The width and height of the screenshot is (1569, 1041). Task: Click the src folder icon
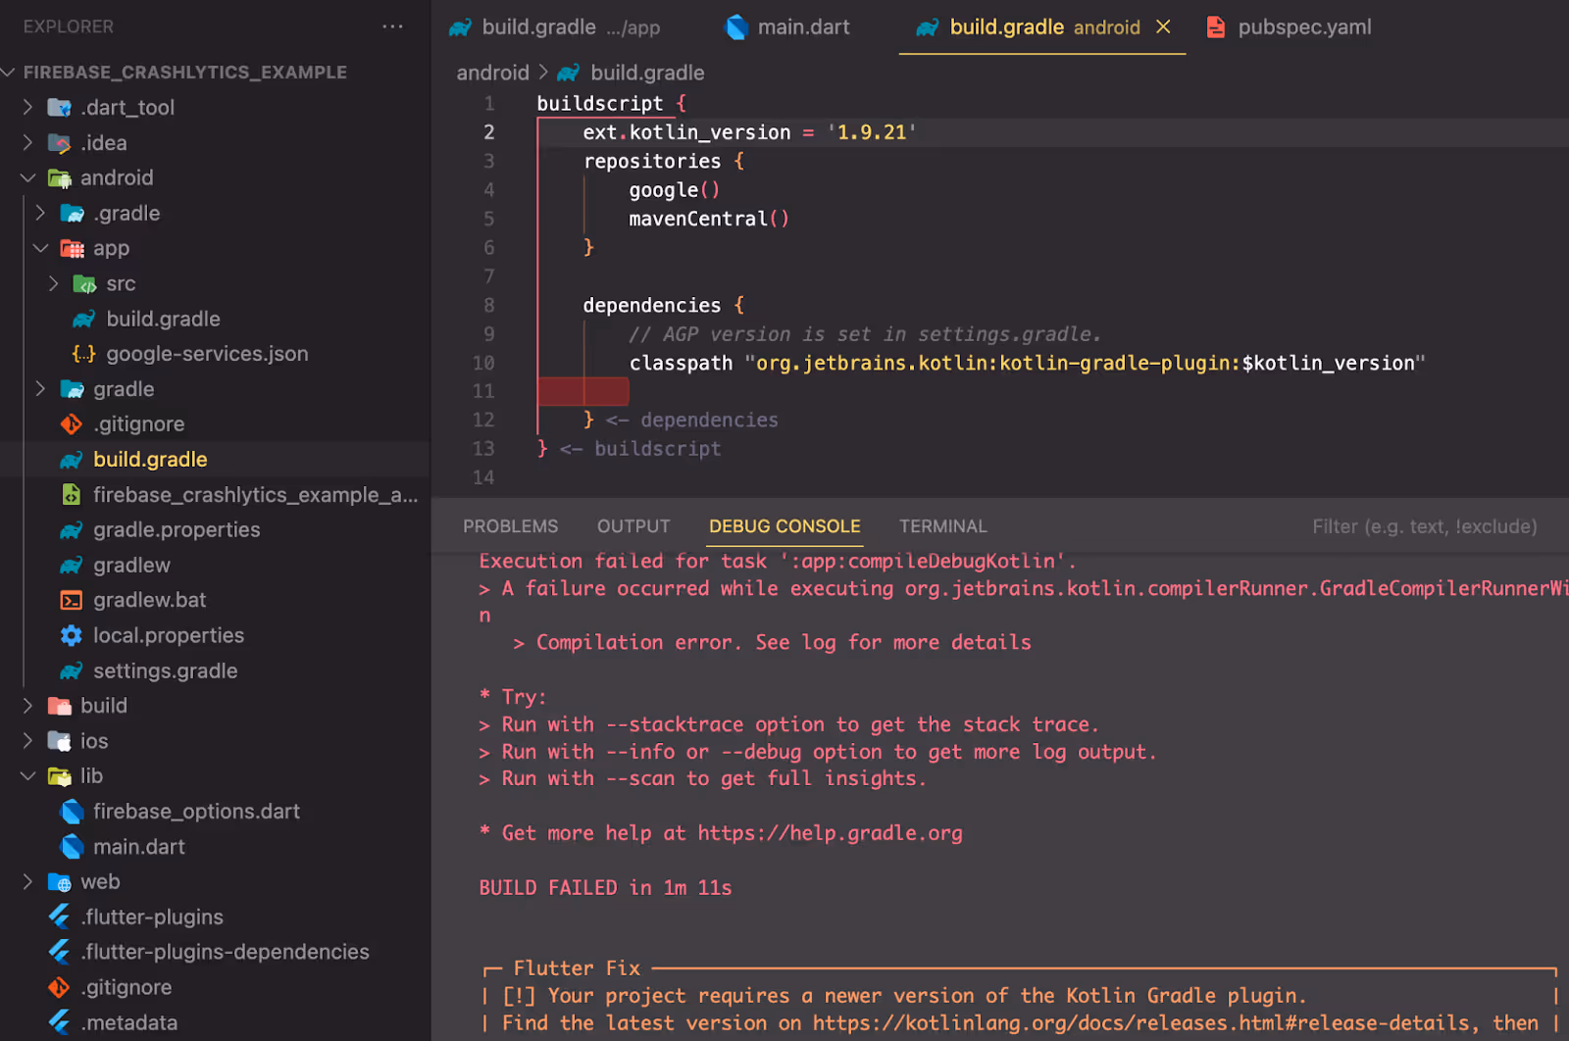tap(84, 284)
